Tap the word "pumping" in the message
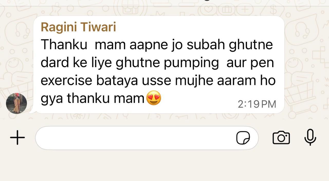This screenshot has height=181, width=329. tap(191, 63)
